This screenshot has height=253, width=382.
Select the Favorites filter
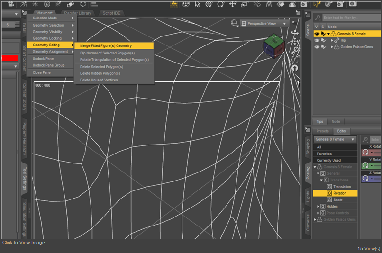pyautogui.click(x=335, y=154)
